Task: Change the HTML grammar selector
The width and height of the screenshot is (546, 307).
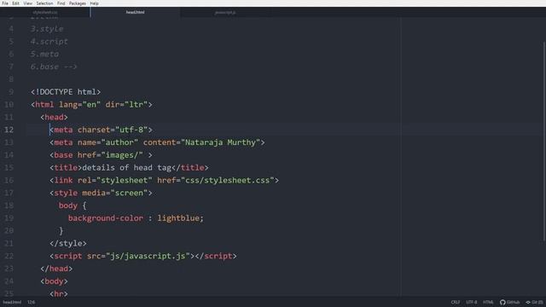Action: tap(488, 302)
